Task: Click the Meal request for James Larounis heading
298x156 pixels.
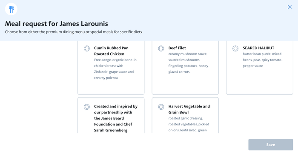Action: click(x=57, y=24)
